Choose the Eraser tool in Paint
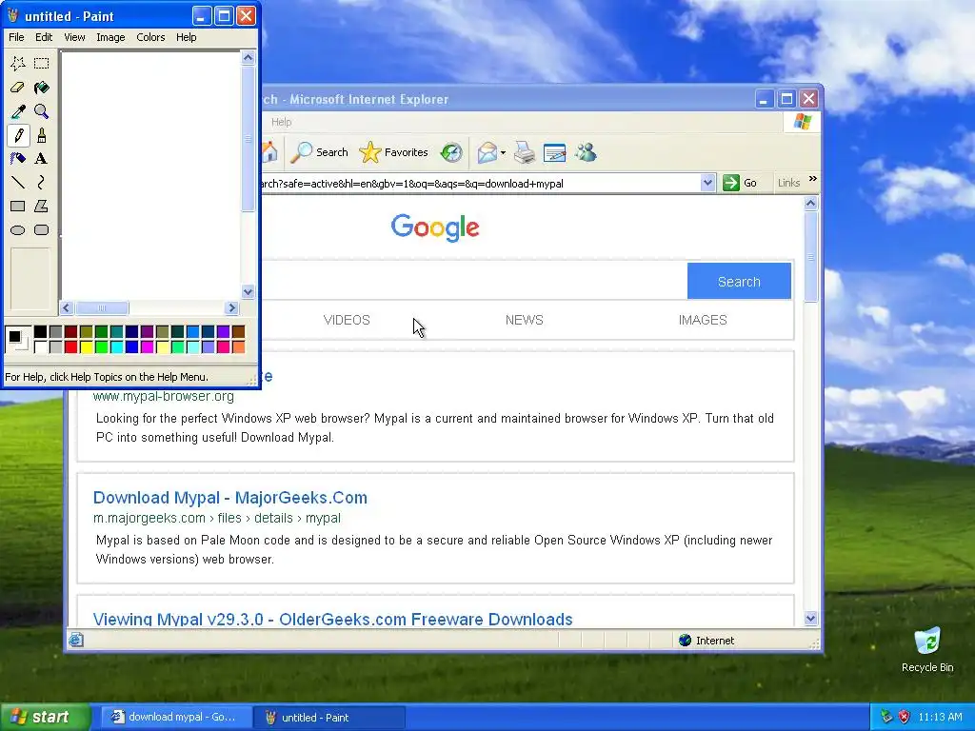975x731 pixels. pyautogui.click(x=18, y=88)
